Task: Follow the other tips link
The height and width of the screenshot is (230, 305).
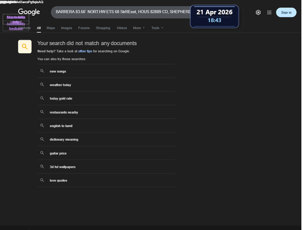Action: pos(85,51)
